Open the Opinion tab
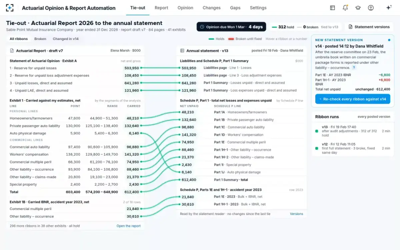This screenshot has height=250, width=400. click(x=185, y=8)
